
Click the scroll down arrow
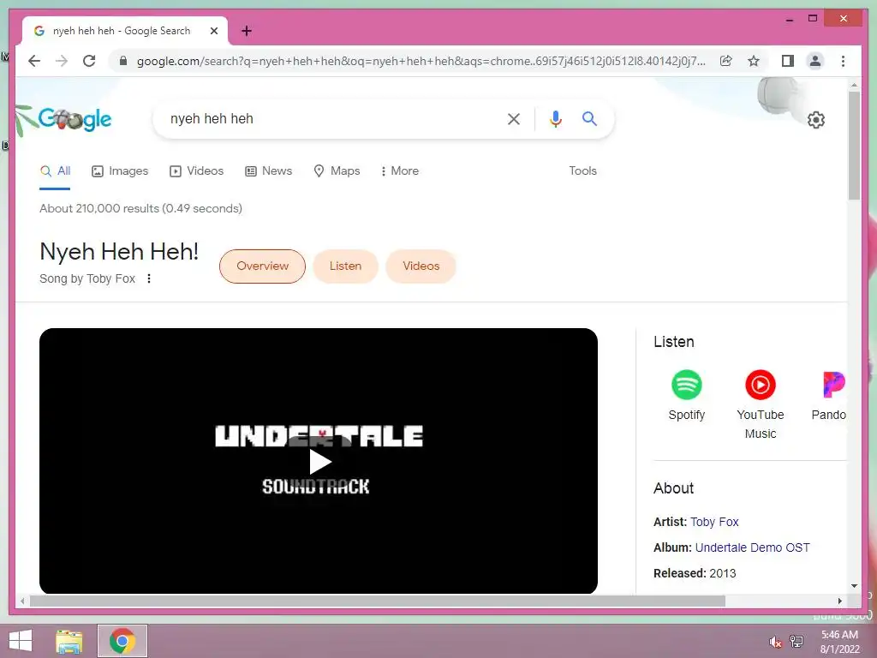pos(854,586)
